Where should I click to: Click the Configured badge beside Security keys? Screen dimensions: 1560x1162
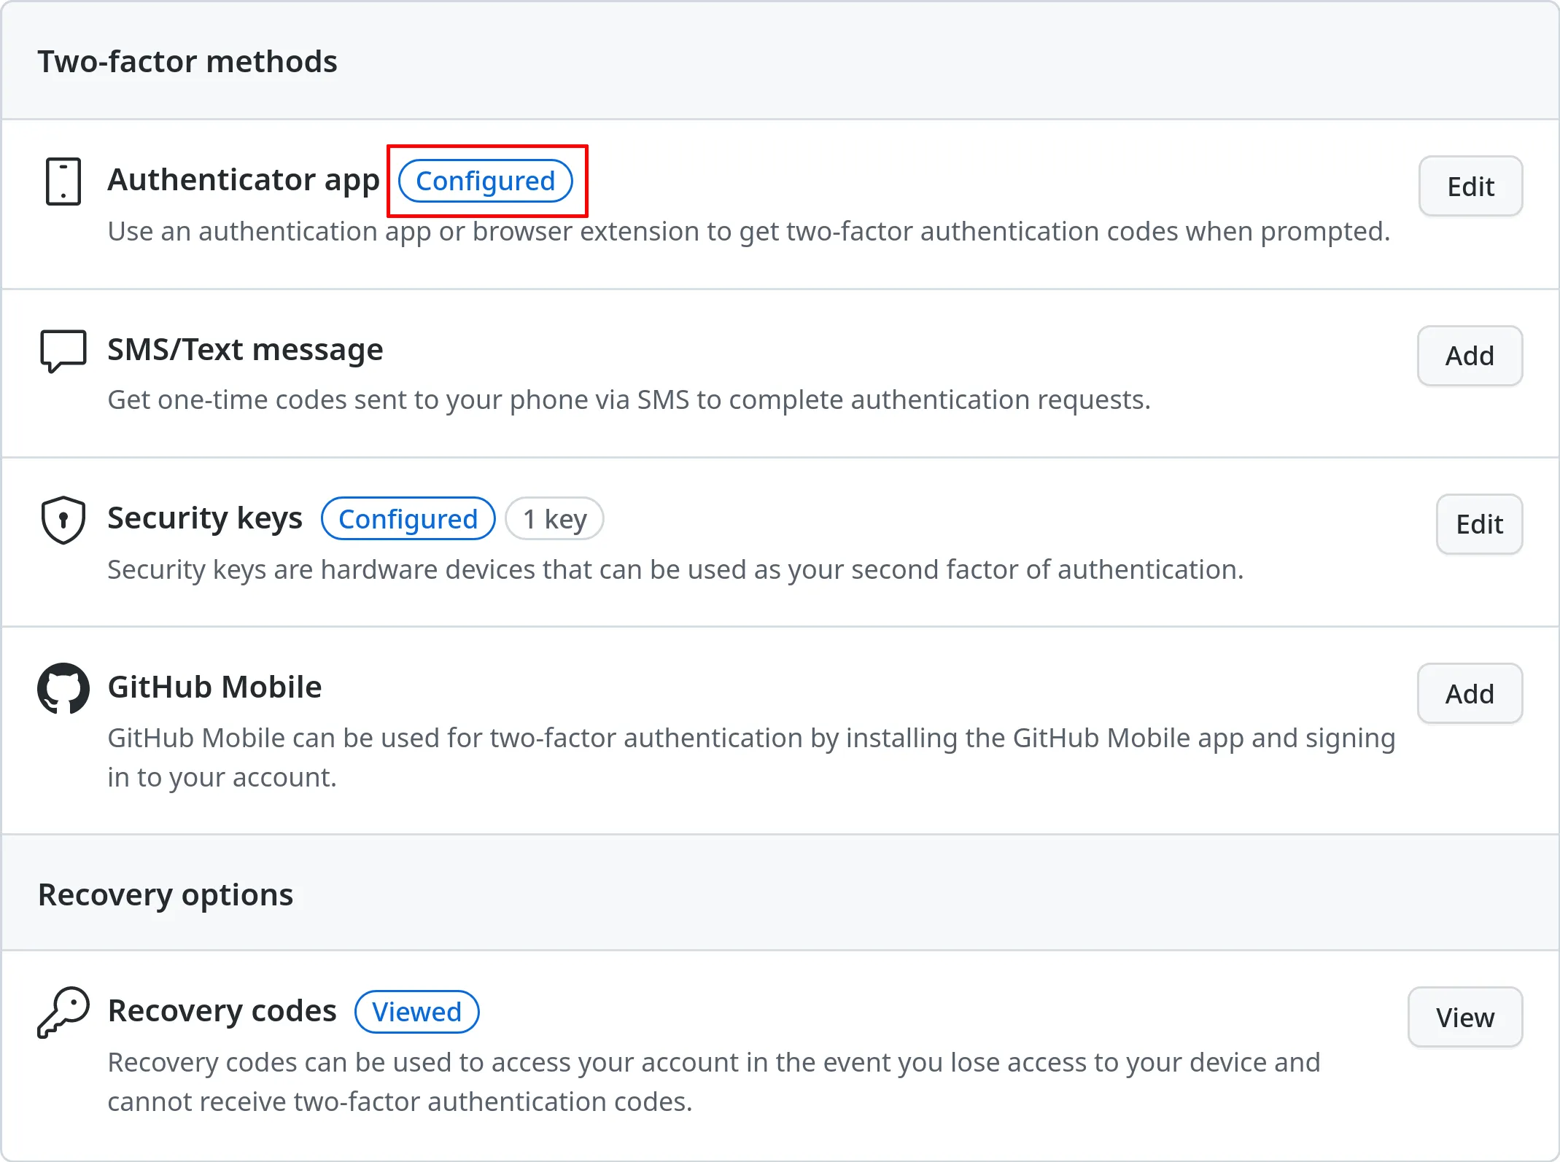408,519
